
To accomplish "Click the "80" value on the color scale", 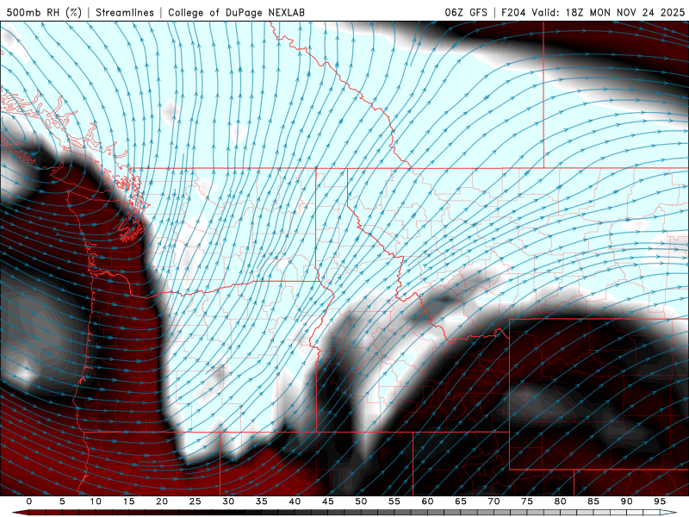I will (561, 501).
